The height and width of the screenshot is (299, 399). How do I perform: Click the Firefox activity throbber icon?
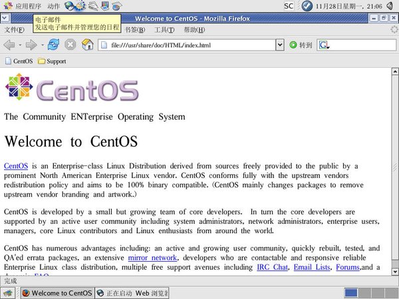coord(394,30)
